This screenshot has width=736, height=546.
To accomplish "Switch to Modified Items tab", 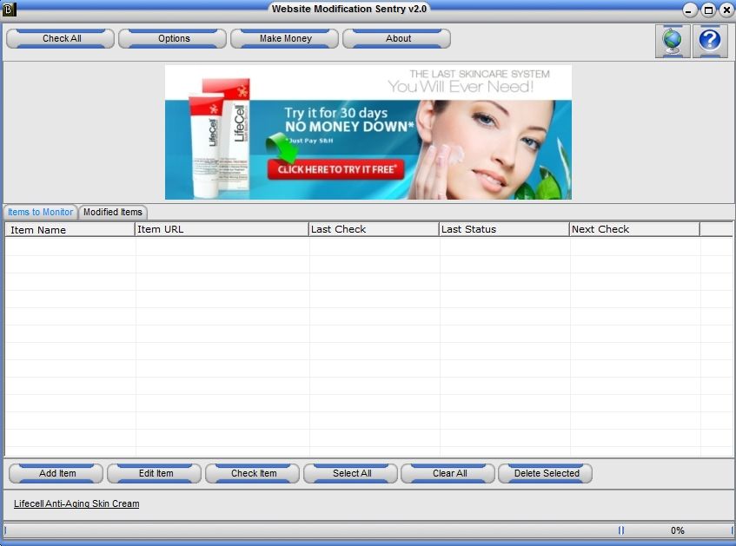I will click(x=113, y=212).
